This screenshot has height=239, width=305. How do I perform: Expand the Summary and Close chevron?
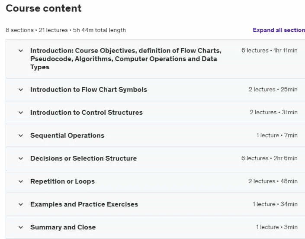pyautogui.click(x=21, y=227)
